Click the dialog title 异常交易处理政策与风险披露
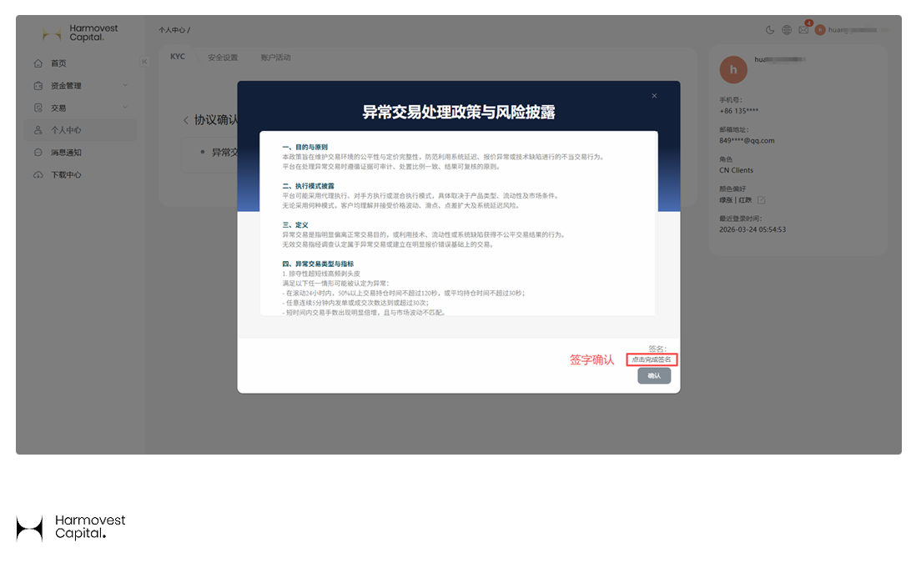The width and height of the screenshot is (911, 568). (458, 112)
